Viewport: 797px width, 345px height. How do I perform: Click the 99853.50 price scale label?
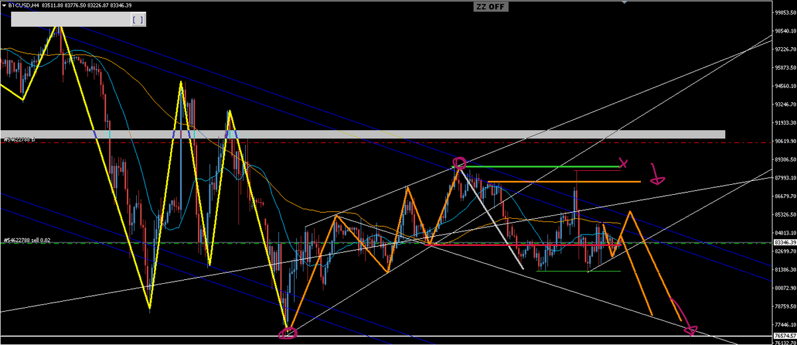tap(784, 12)
